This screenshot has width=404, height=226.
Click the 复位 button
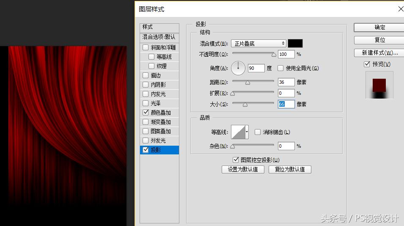[379, 40]
